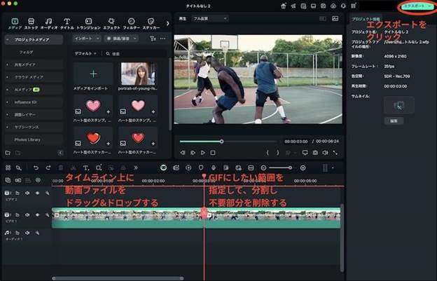The height and width of the screenshot is (281, 437).
Task: Switch to the エフェクト (Effects) tab
Action: click(x=111, y=24)
